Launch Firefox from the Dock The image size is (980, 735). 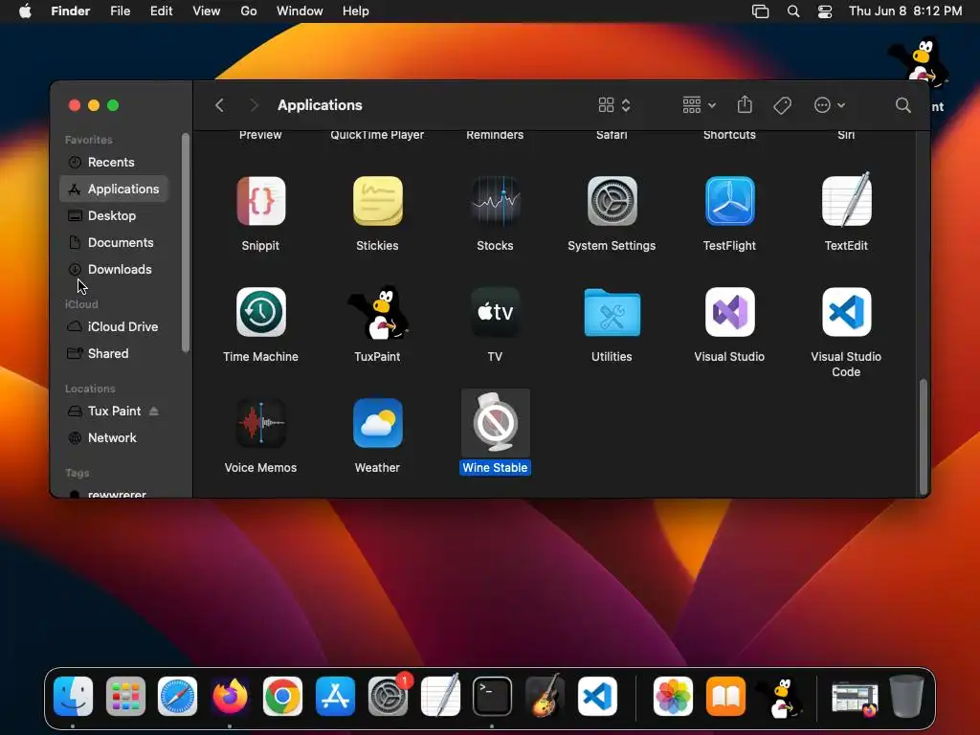coord(230,697)
